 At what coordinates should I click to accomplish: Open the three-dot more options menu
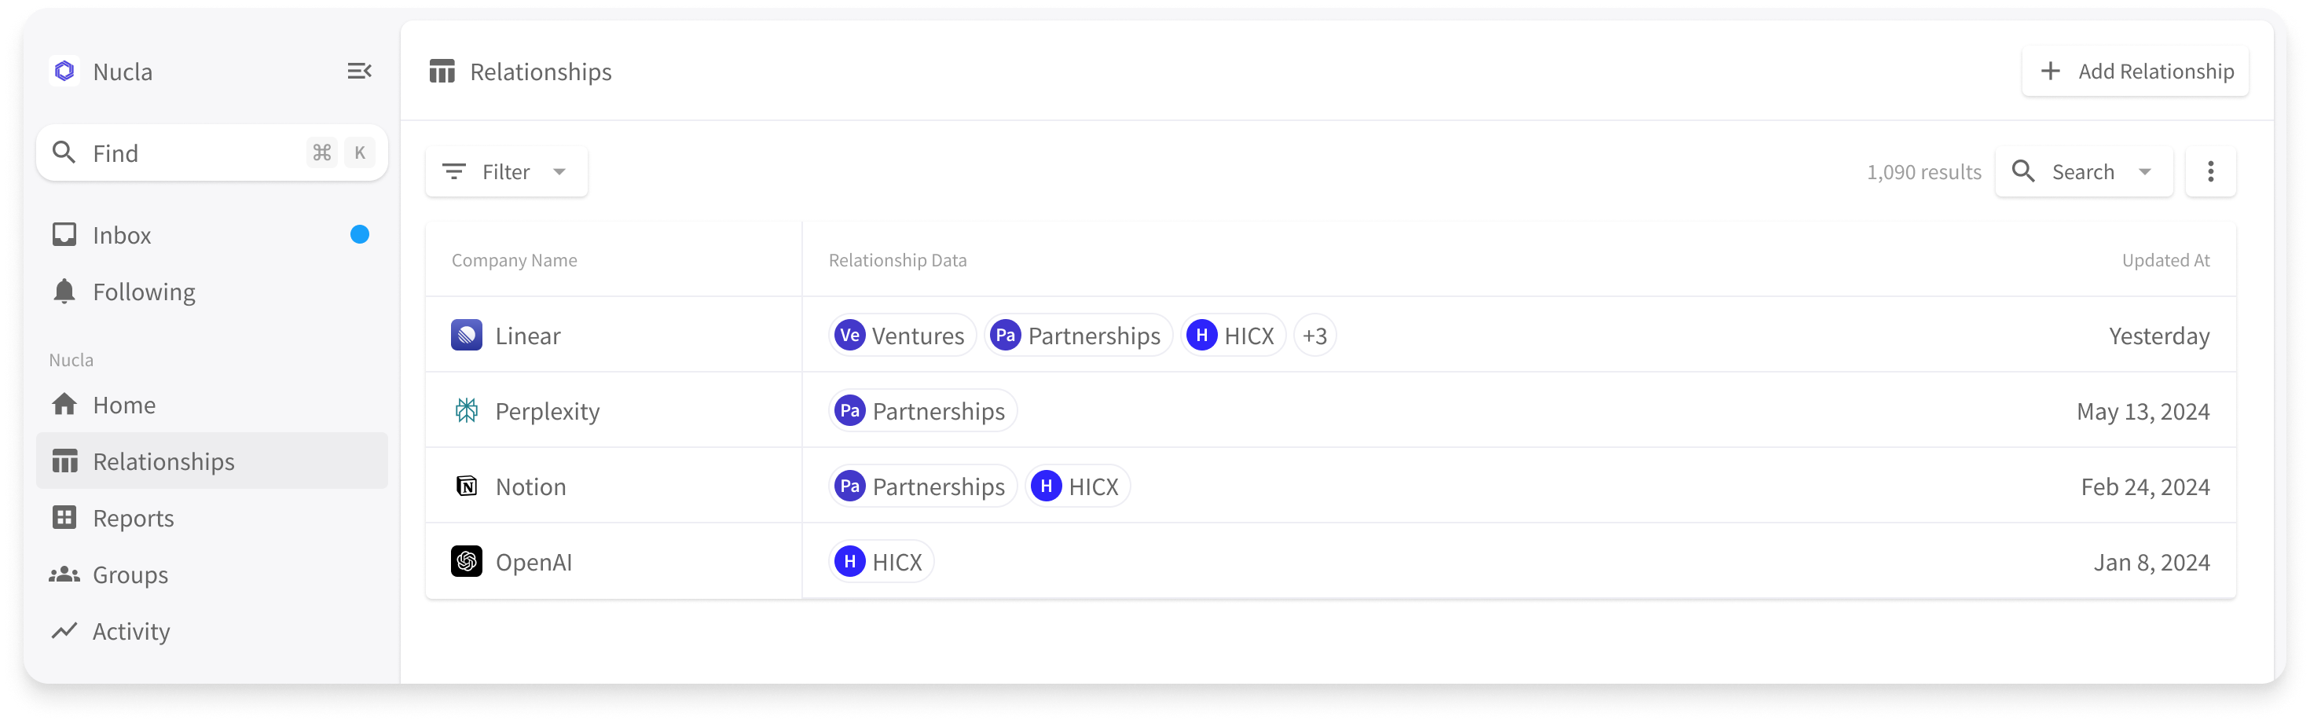pyautogui.click(x=2210, y=171)
